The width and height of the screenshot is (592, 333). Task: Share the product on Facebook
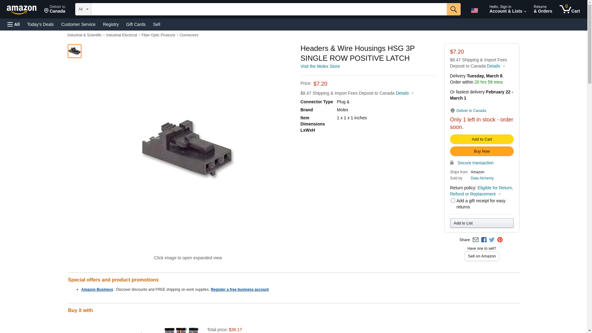[x=484, y=240]
